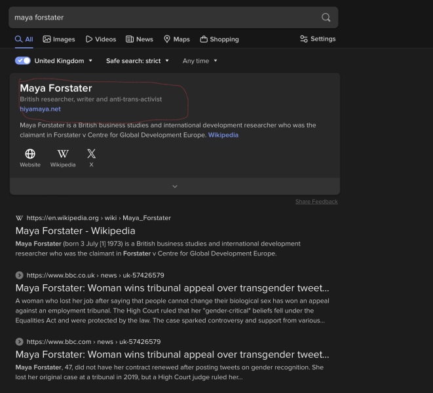433x393 pixels.
Task: Open the hiyamaya.net link
Action: click(40, 109)
